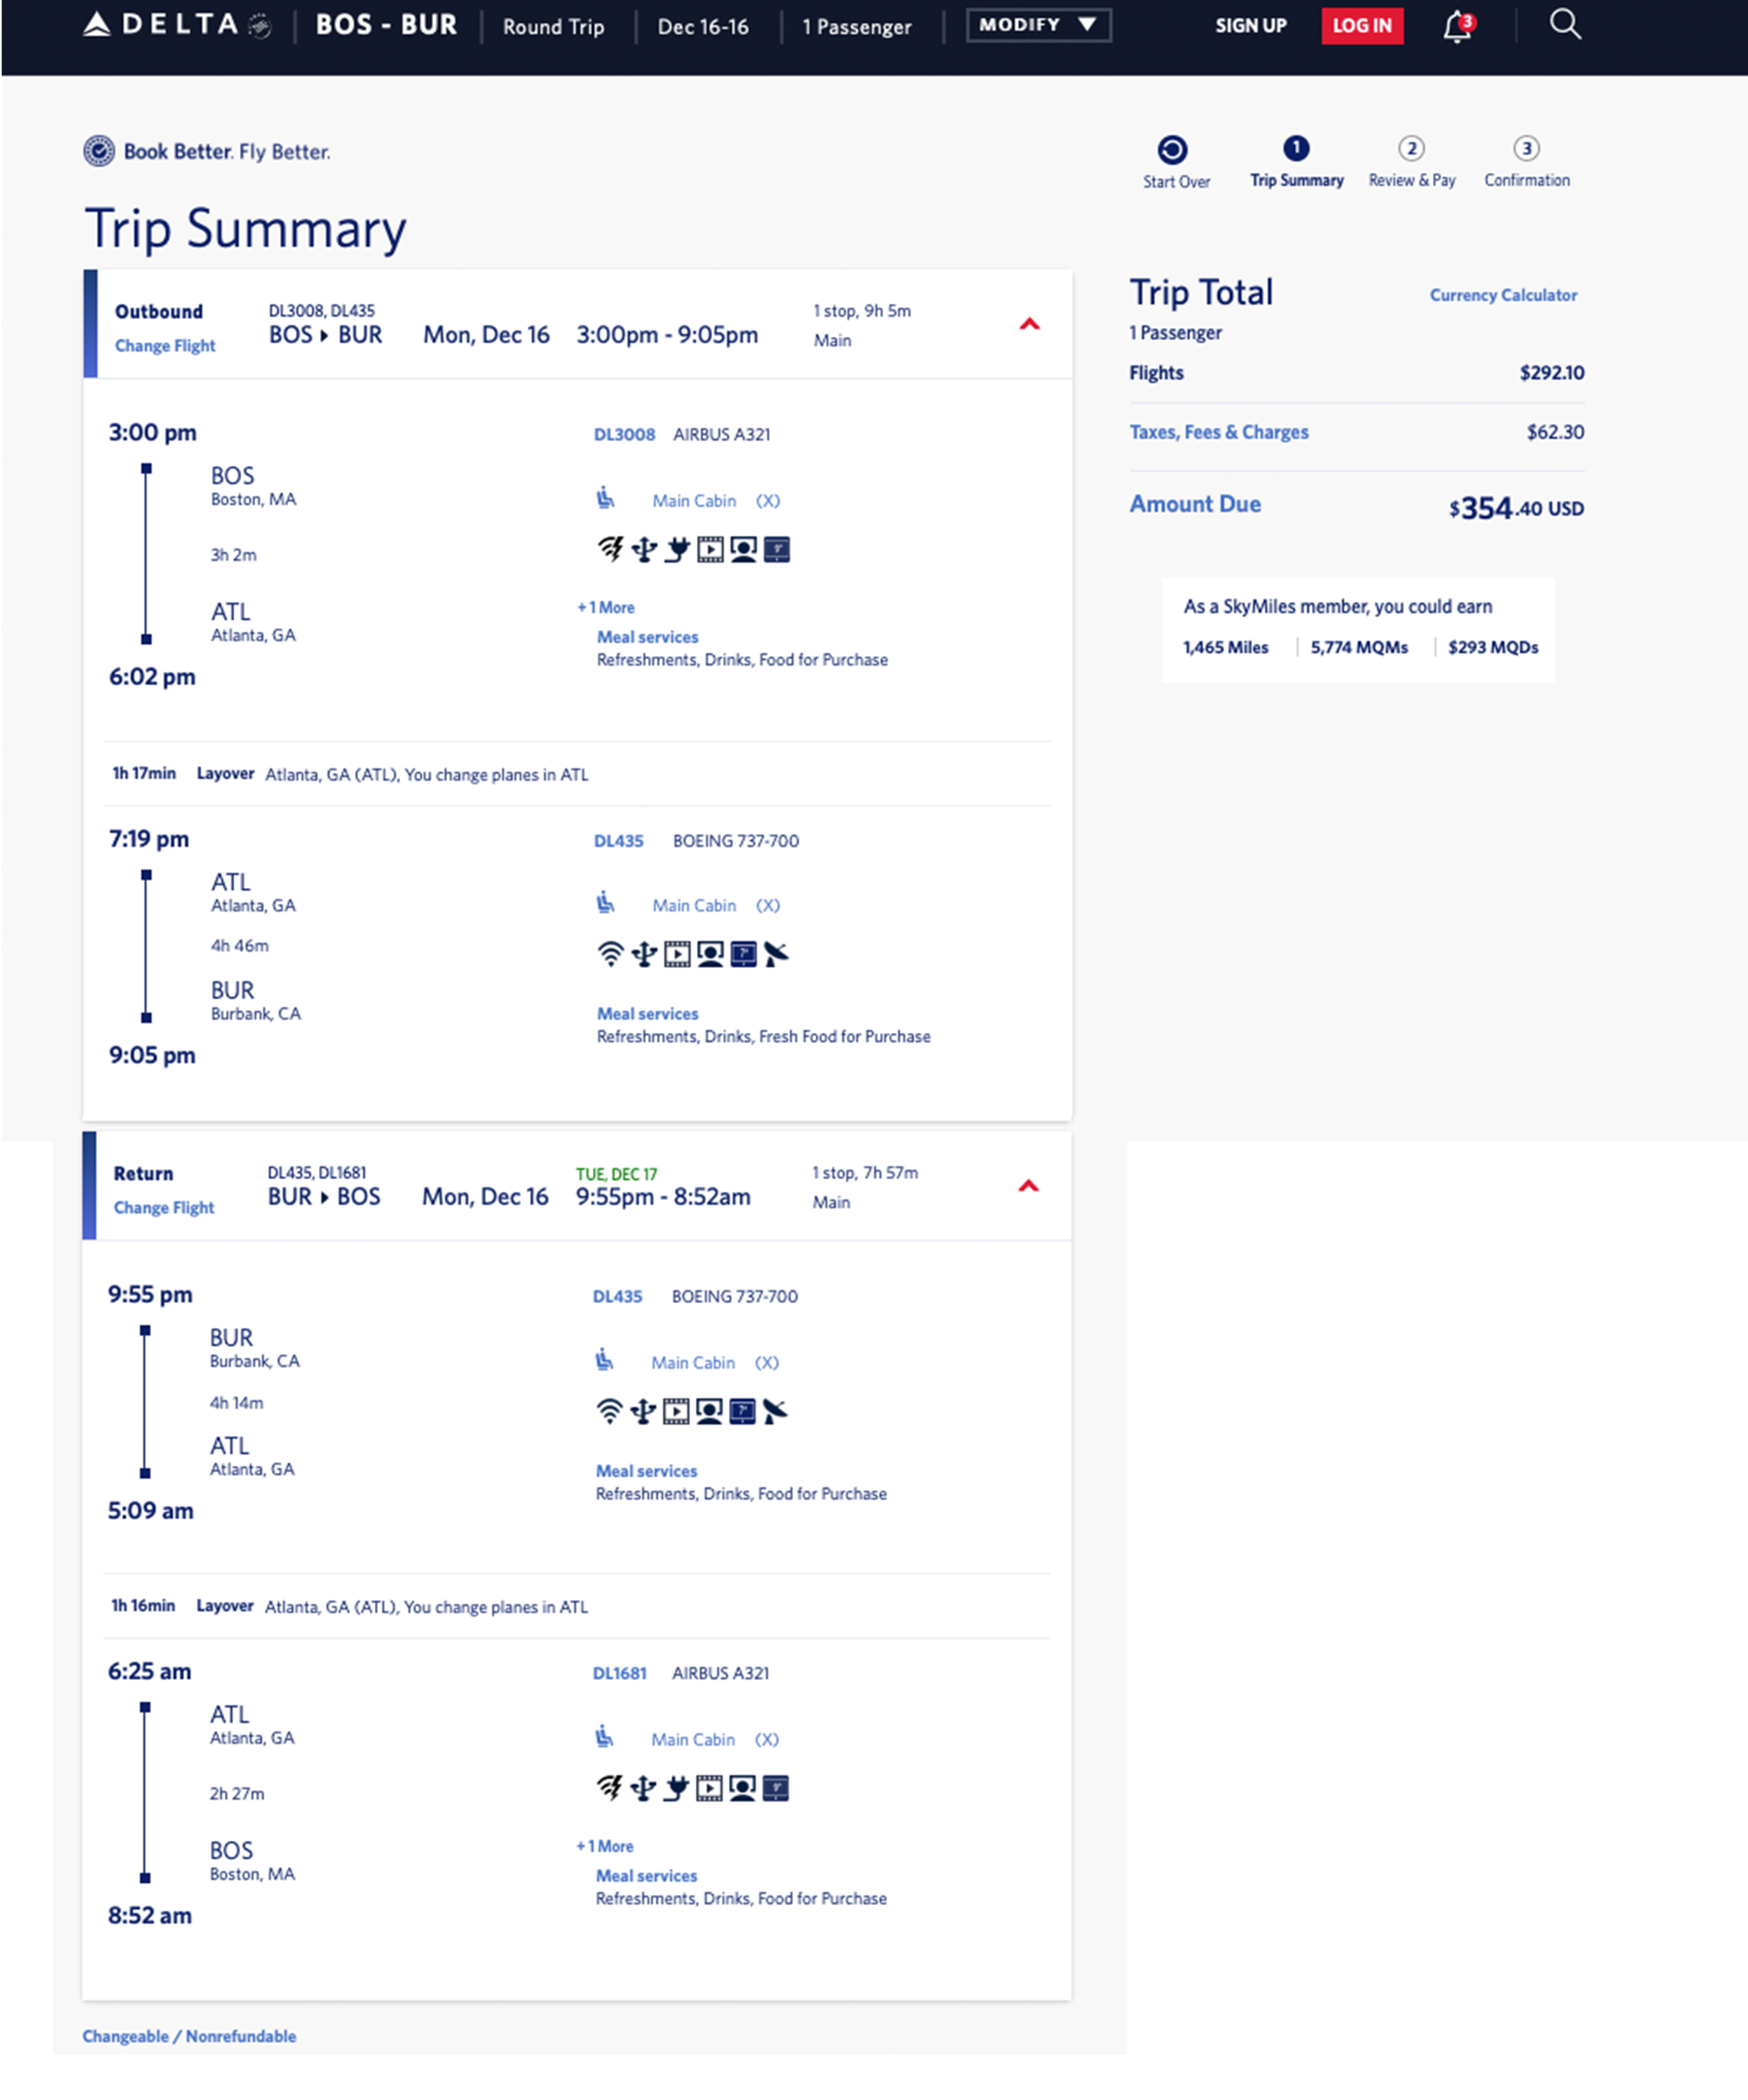Open the MODIFY dropdown in the header
Screen dimensions: 1748x2100
tap(1037, 25)
